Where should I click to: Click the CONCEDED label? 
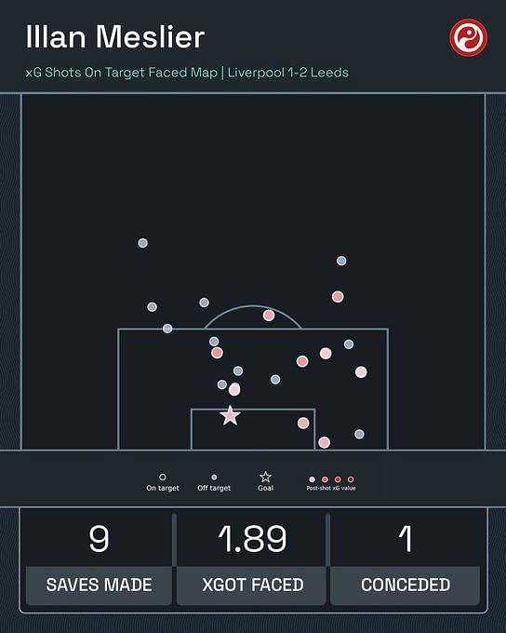click(x=406, y=585)
